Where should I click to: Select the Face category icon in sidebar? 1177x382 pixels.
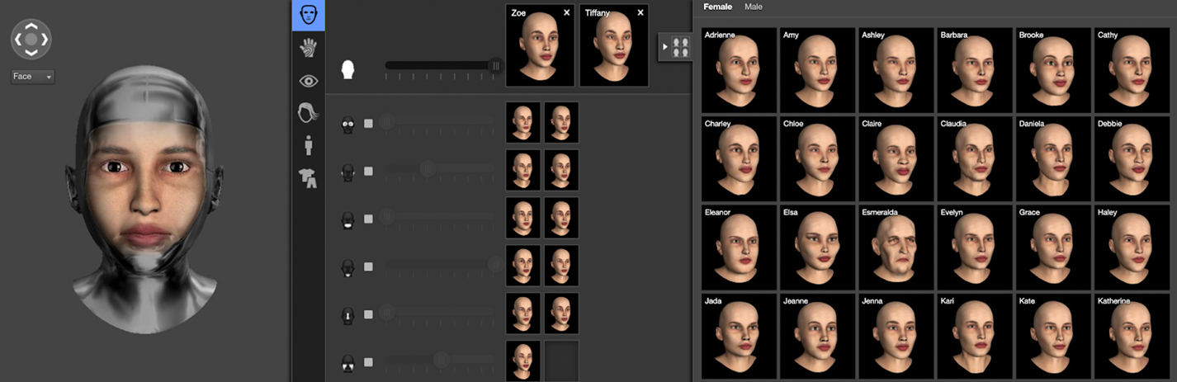(309, 15)
